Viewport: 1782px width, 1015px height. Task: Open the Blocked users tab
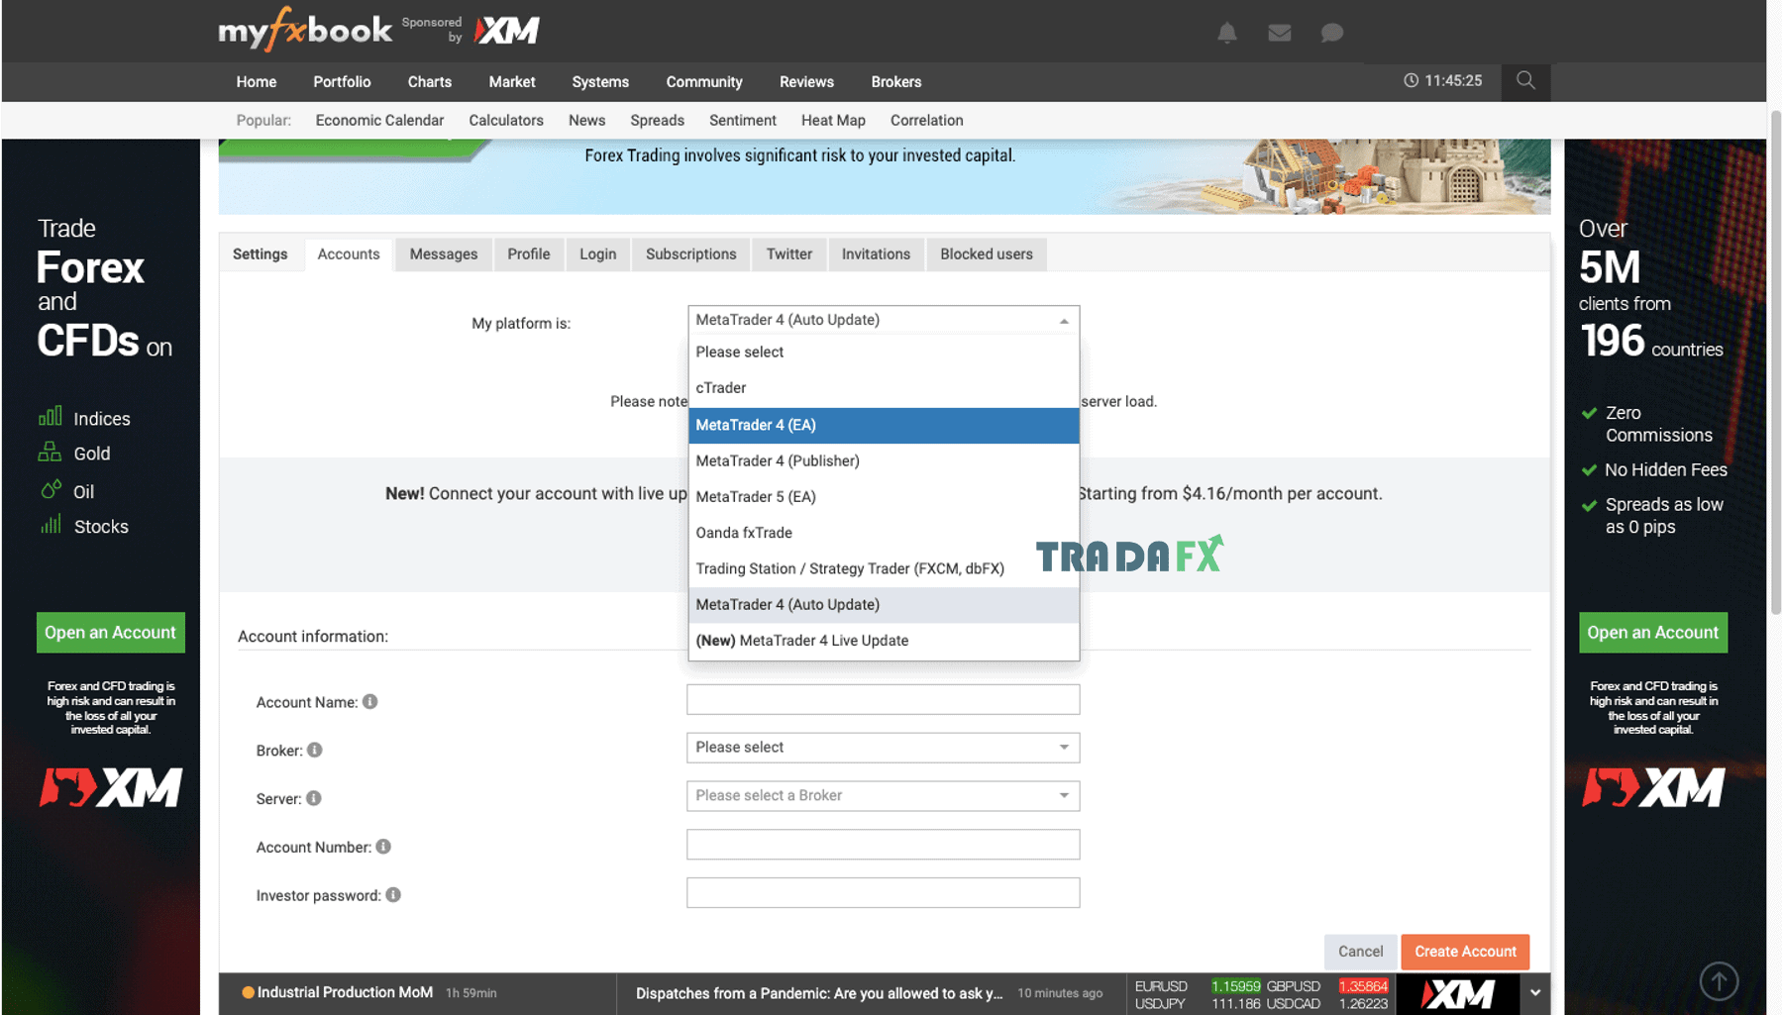coord(986,254)
